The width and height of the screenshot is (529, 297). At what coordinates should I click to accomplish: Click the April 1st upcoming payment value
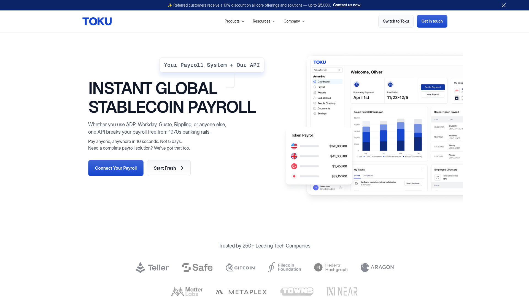coord(361,98)
